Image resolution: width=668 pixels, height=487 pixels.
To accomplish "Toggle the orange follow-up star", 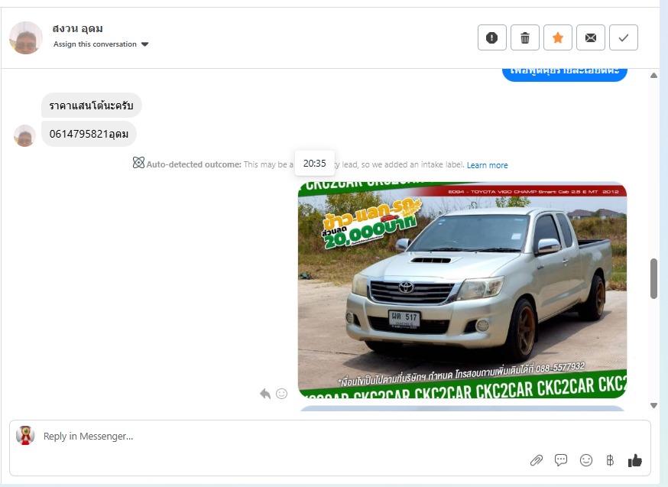I will click(558, 37).
